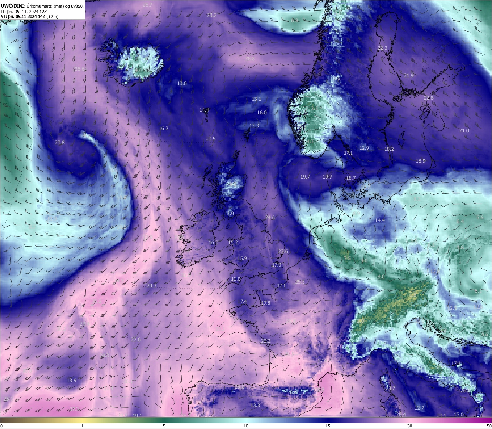The height and width of the screenshot is (429, 492).
Task: Click the 21.0 map value
Action: point(464,131)
